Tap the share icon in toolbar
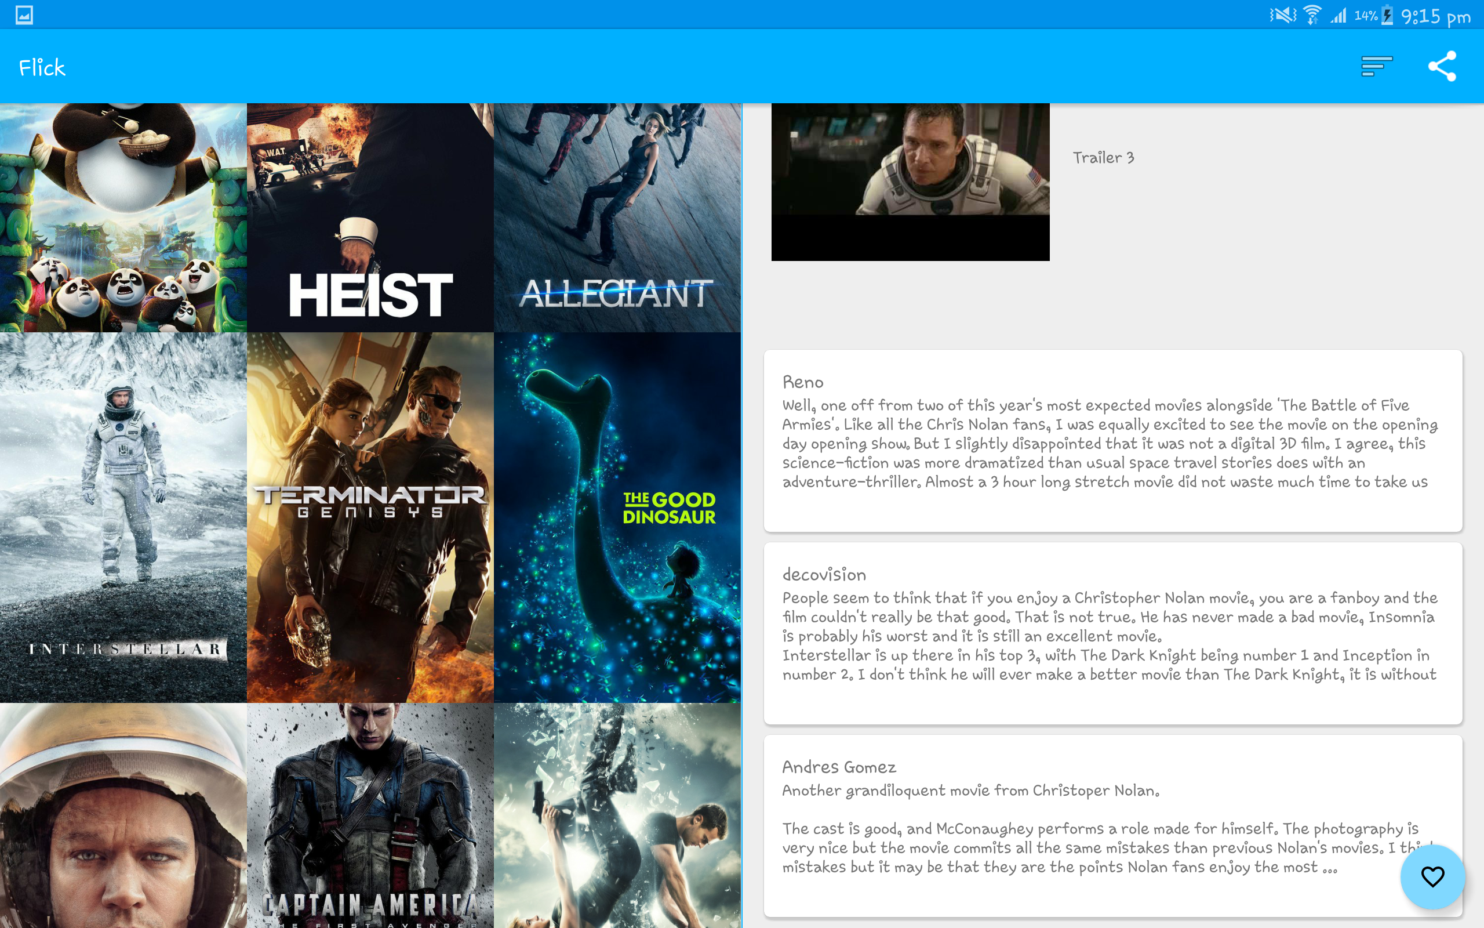The image size is (1484, 928). coord(1442,66)
